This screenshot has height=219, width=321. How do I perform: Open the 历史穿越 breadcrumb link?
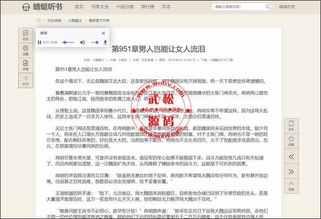[x=54, y=20]
